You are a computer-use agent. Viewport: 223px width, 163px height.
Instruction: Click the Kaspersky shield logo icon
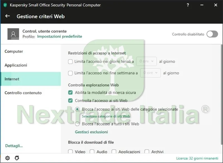point(5,5)
